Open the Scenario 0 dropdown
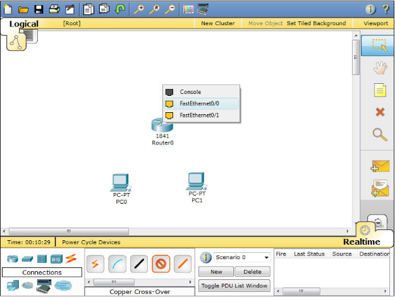 pos(242,257)
